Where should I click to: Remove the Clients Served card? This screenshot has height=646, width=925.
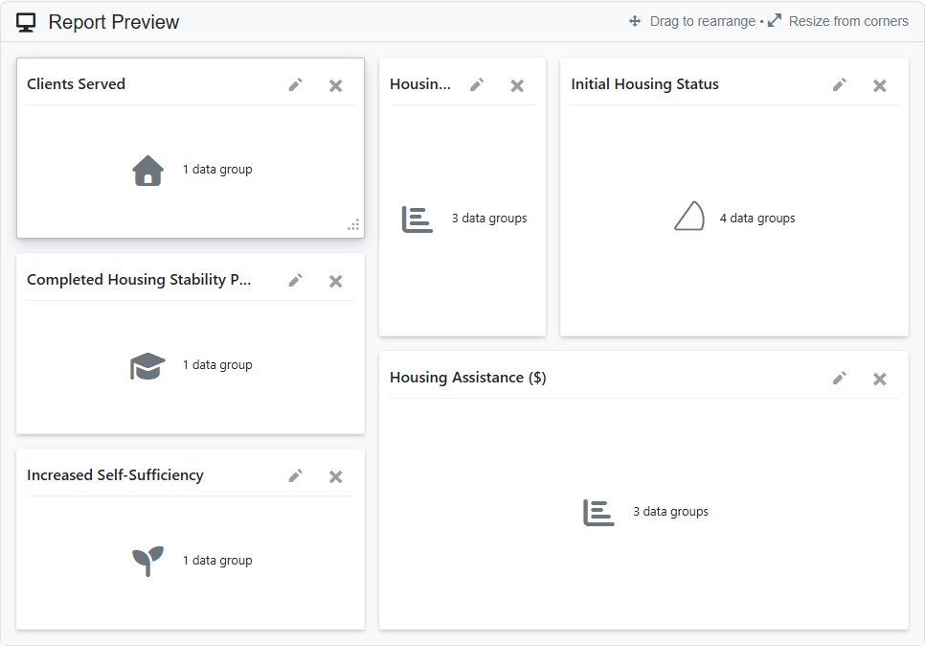pos(336,85)
